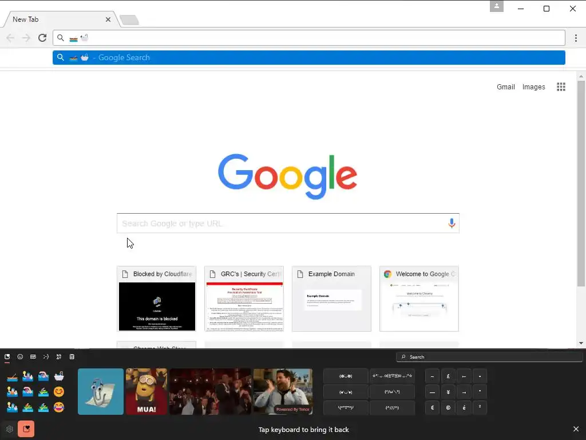The width and height of the screenshot is (586, 440).
Task: Insert the copyright © symbol
Action: coord(448,408)
